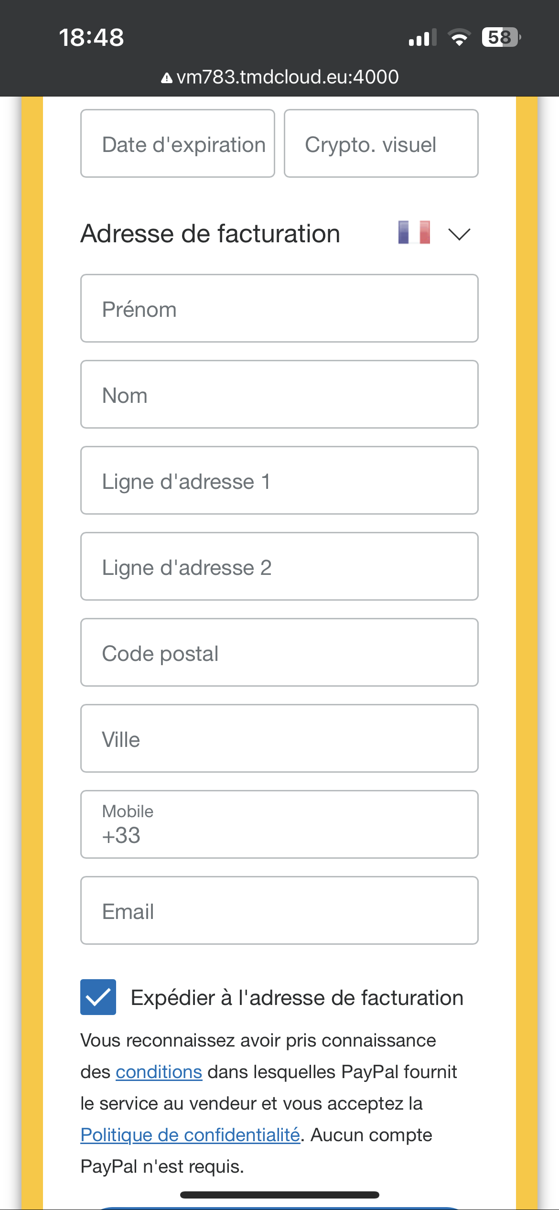Click into Ligne d'adresse 2 field
The width and height of the screenshot is (559, 1210).
(x=279, y=566)
